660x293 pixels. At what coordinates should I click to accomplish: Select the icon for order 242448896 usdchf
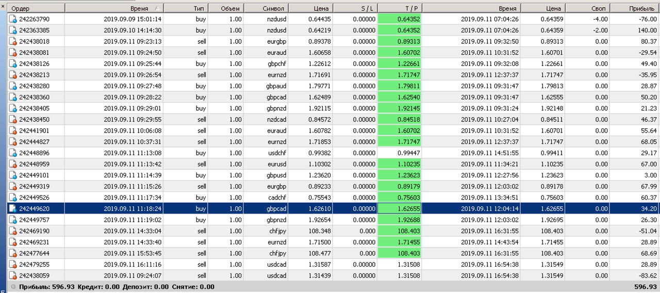tap(13, 153)
